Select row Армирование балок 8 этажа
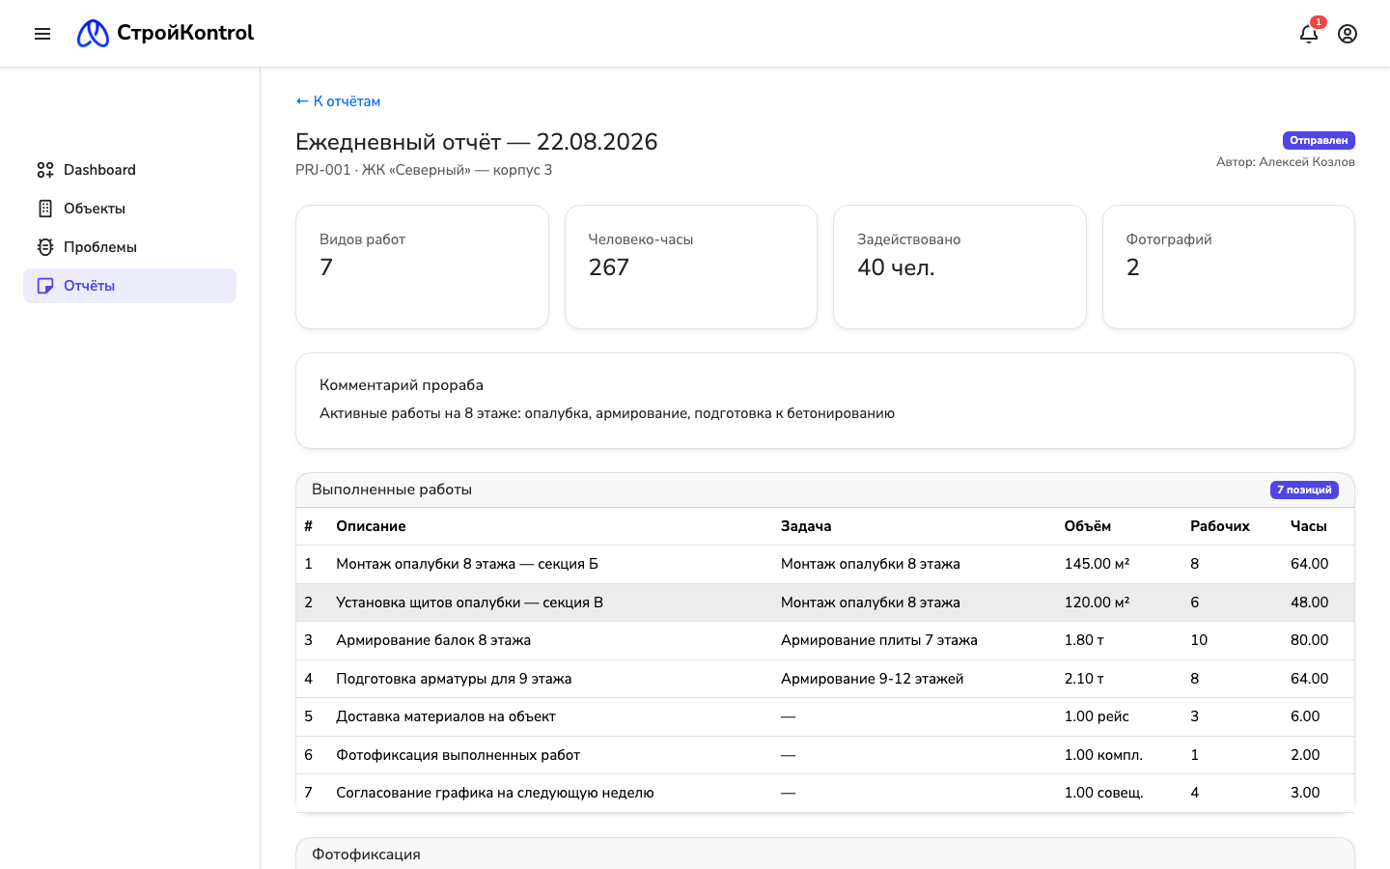This screenshot has height=869, width=1390. [825, 640]
